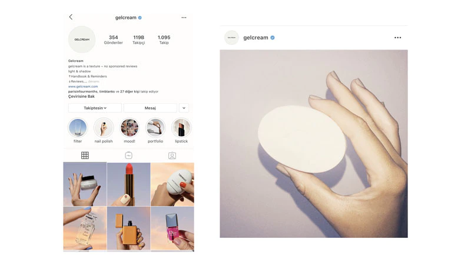Select the grid view posts tab
This screenshot has width=471, height=265.
(85, 155)
